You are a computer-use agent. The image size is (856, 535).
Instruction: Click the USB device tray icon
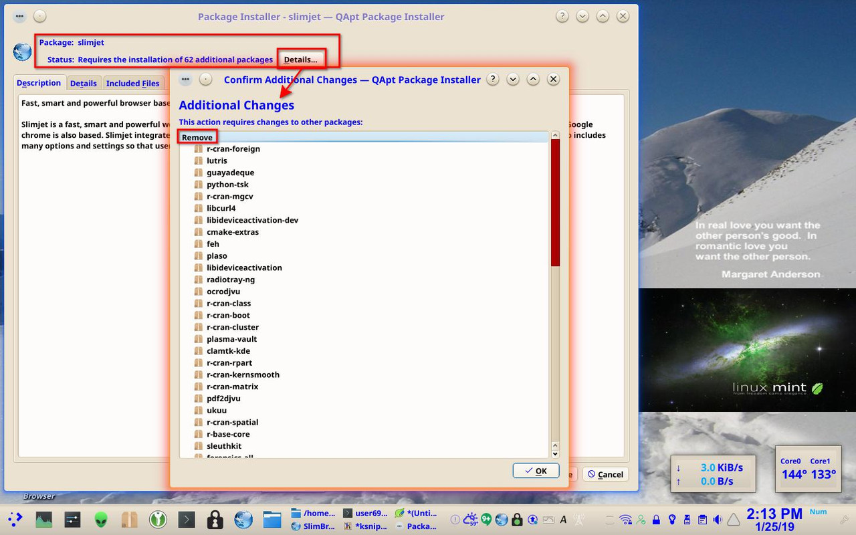(x=687, y=520)
